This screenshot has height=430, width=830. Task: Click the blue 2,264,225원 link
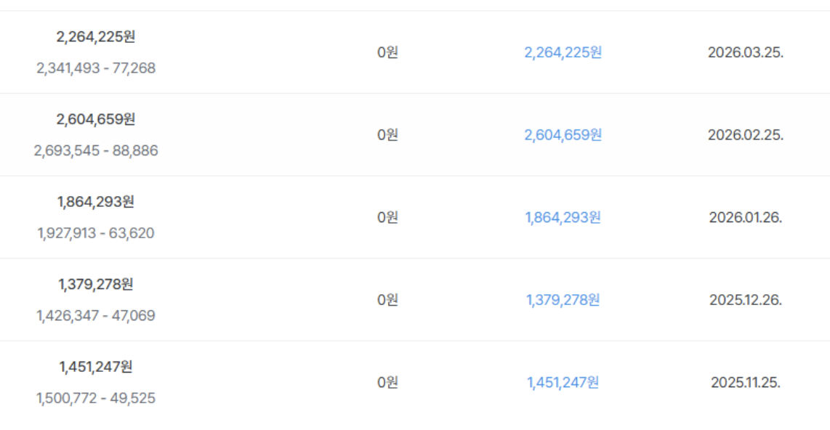(x=563, y=52)
